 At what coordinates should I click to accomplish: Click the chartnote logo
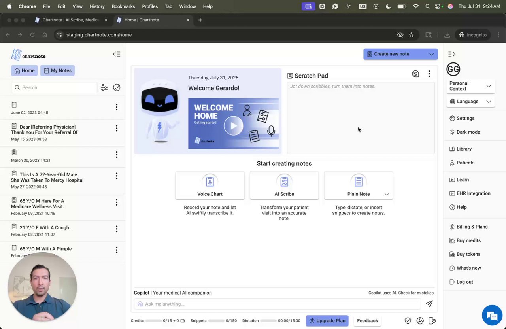28,55
